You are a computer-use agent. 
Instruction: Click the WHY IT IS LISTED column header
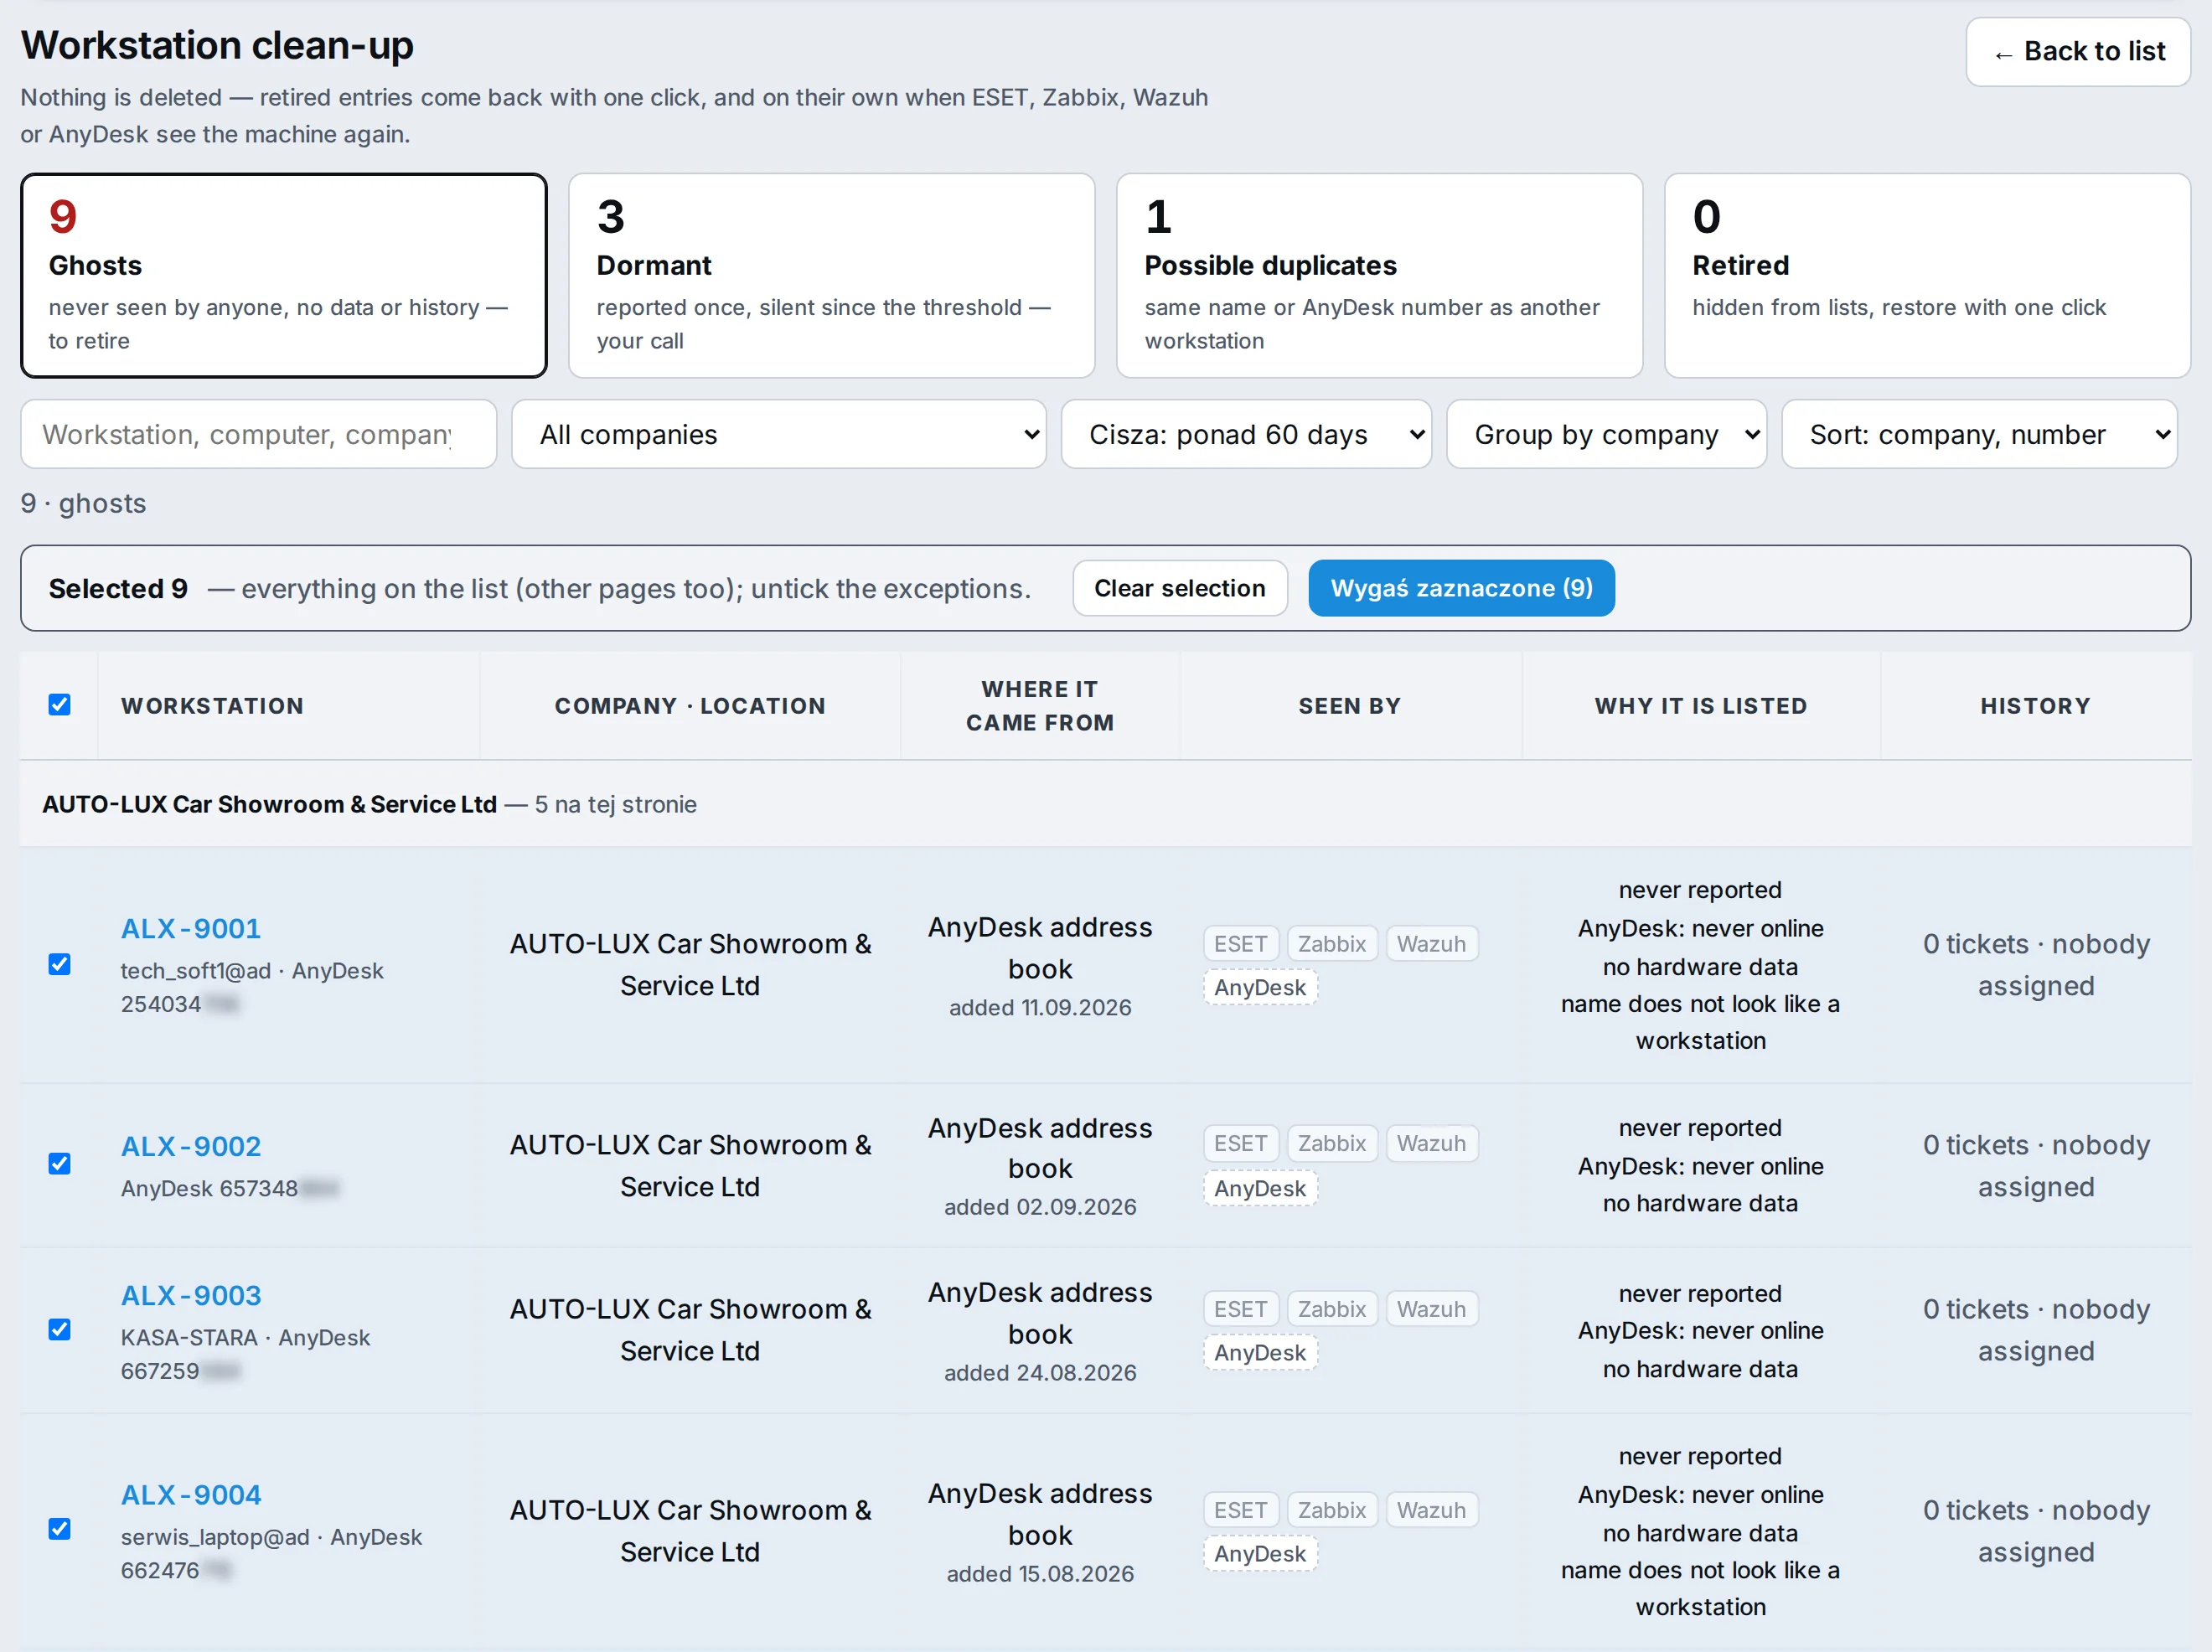point(1701,706)
